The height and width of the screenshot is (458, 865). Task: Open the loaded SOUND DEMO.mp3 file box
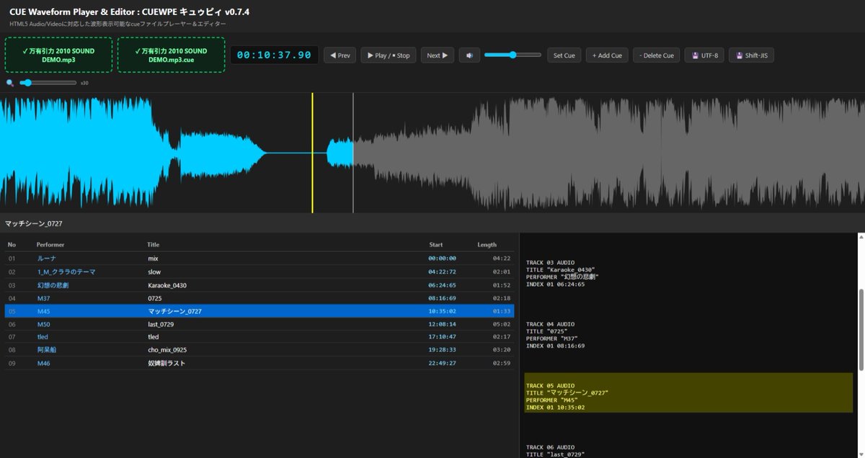(58, 55)
